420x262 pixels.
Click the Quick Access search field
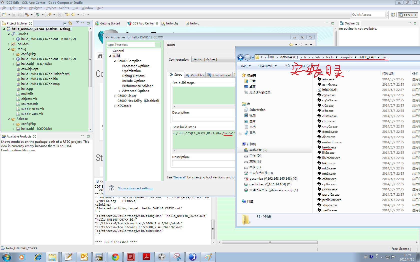click(x=368, y=15)
